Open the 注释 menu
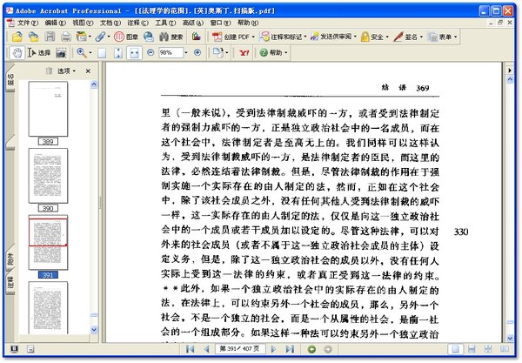The width and height of the screenshot is (522, 363). 137,23
